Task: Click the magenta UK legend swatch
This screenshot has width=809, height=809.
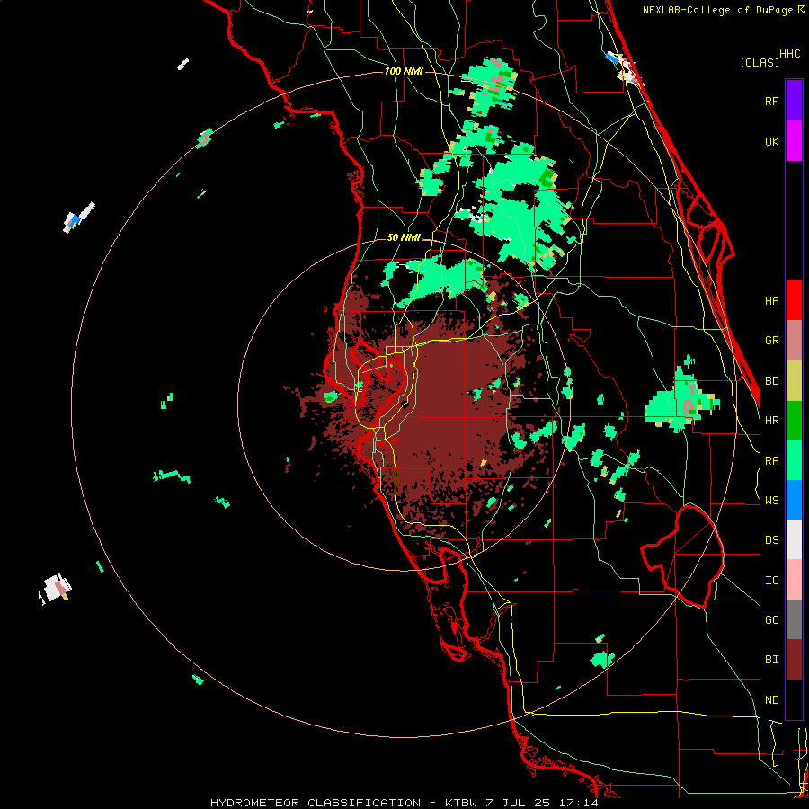Action: (x=794, y=141)
